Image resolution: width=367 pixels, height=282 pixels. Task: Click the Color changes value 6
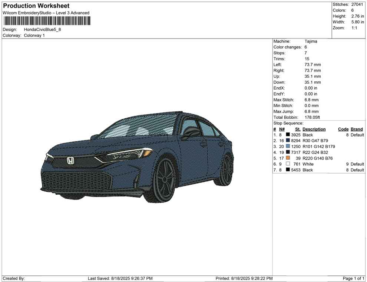[x=306, y=47]
